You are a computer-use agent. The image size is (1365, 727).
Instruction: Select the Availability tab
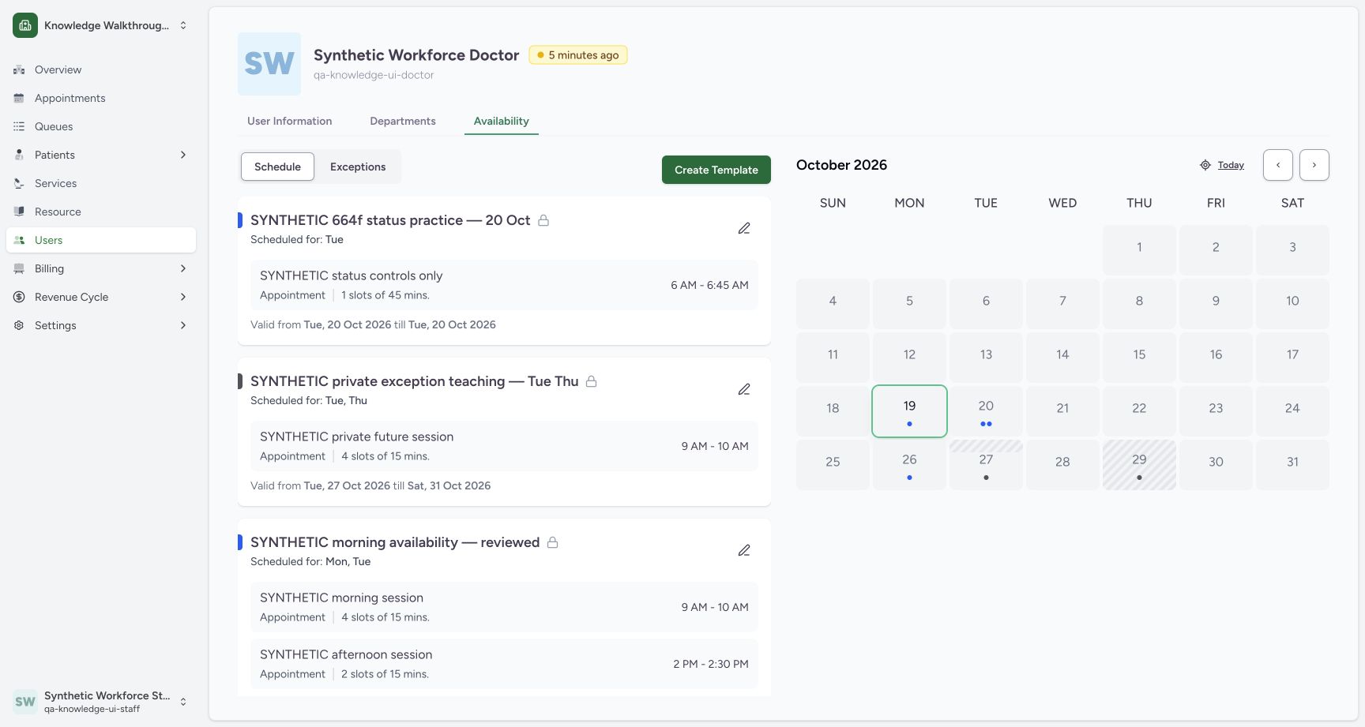[502, 121]
